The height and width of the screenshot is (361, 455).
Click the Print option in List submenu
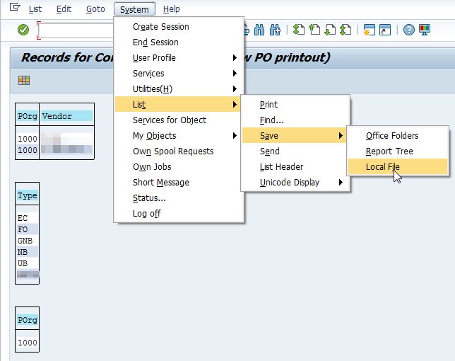click(268, 105)
